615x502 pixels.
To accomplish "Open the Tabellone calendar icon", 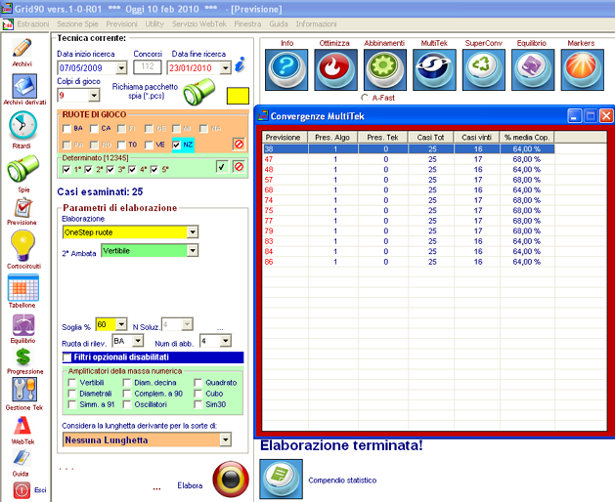I will pos(23,287).
